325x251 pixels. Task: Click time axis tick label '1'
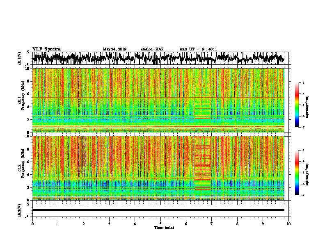[x=58, y=224]
